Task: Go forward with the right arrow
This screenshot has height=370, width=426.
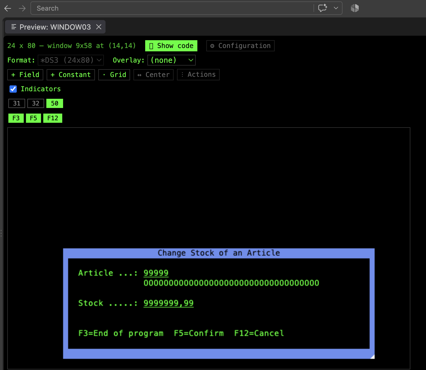Action: click(22, 8)
